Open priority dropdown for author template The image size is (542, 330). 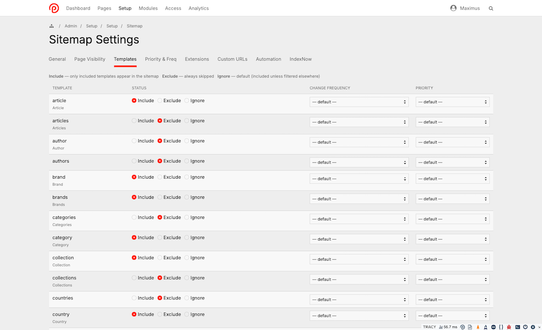[x=453, y=142]
